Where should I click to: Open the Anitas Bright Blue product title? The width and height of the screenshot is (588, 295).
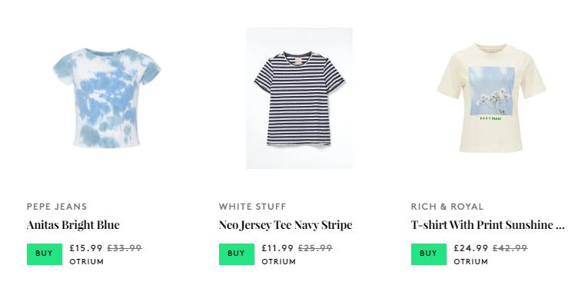(73, 225)
